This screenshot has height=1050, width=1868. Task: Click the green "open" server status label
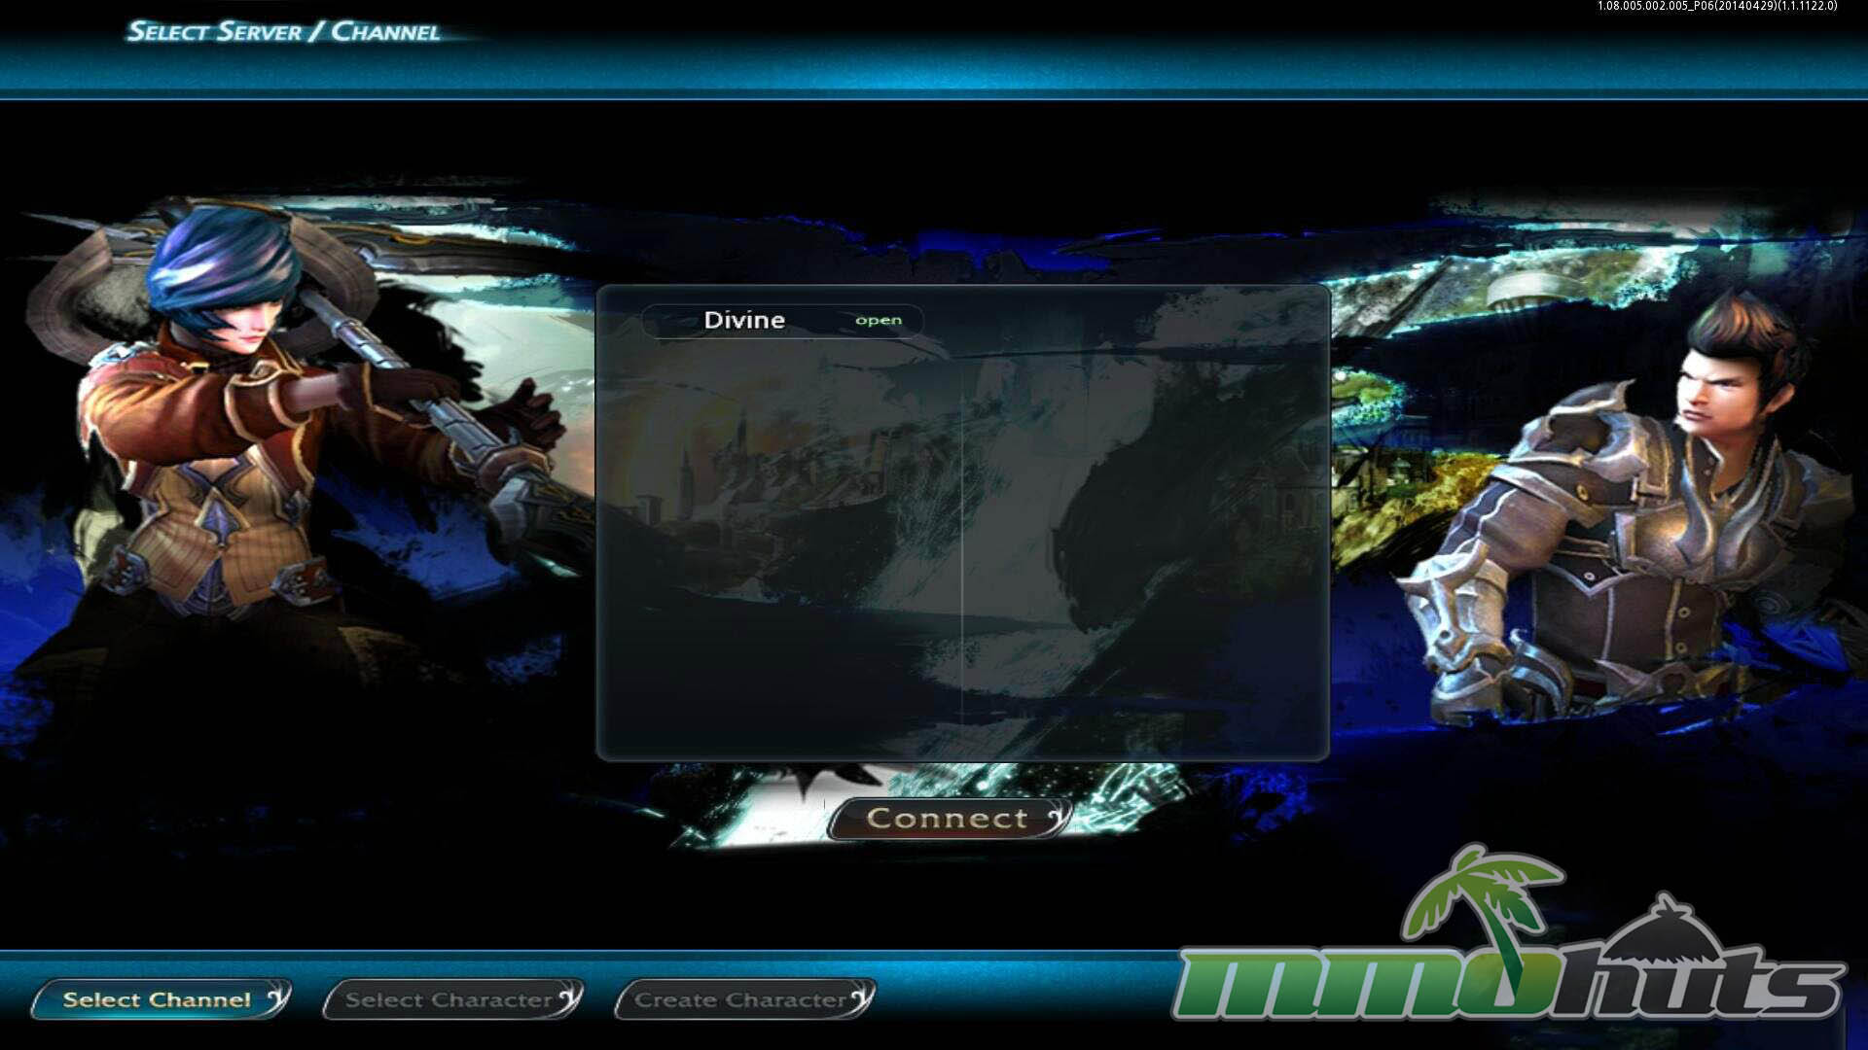tap(878, 321)
